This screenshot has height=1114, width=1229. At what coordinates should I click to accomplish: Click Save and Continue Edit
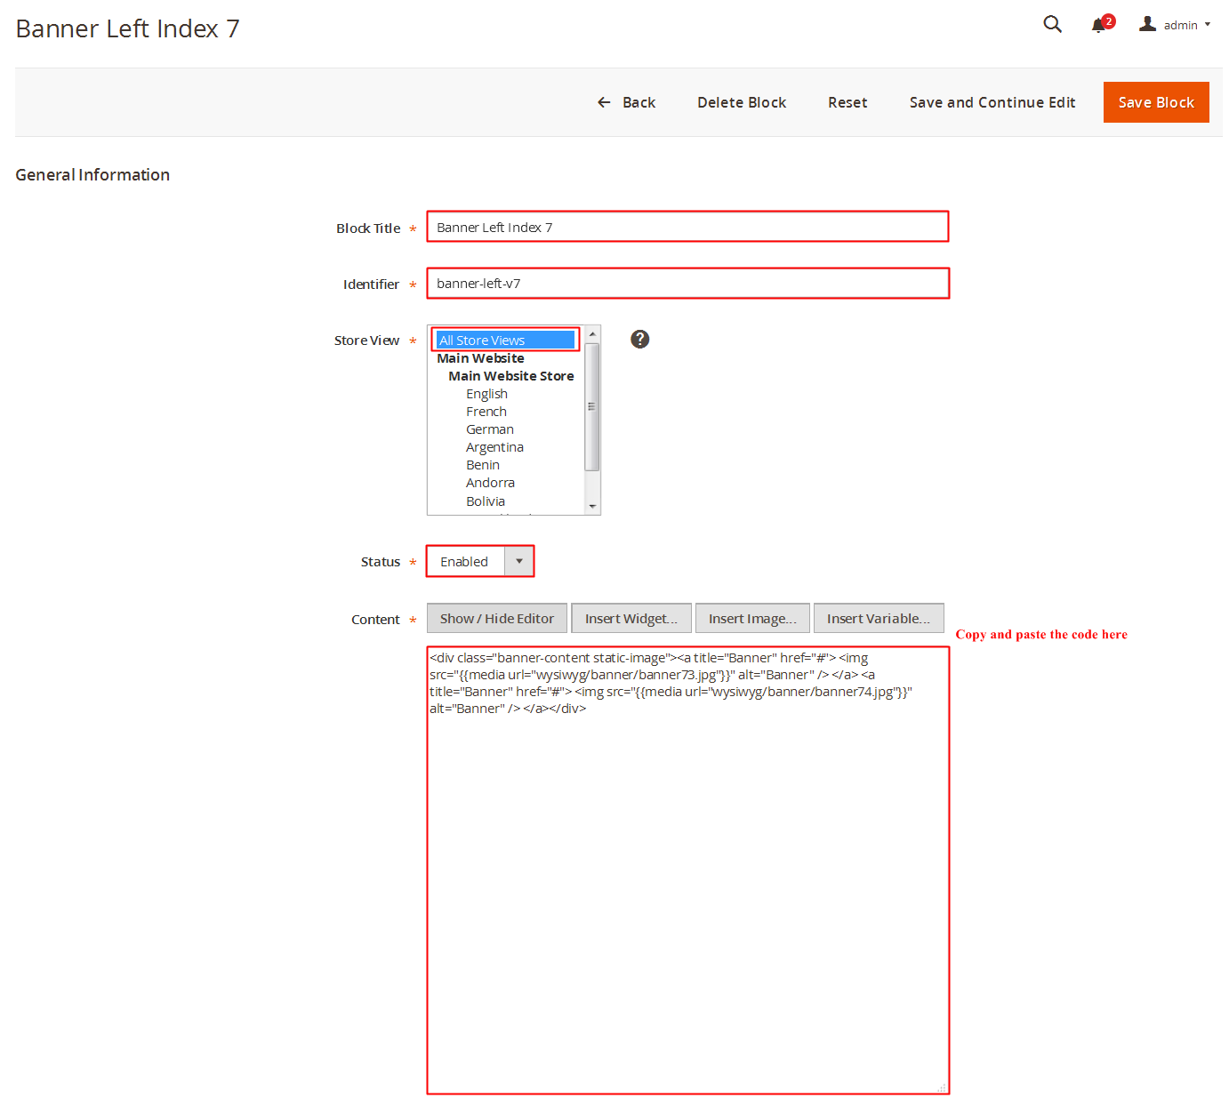(x=992, y=102)
